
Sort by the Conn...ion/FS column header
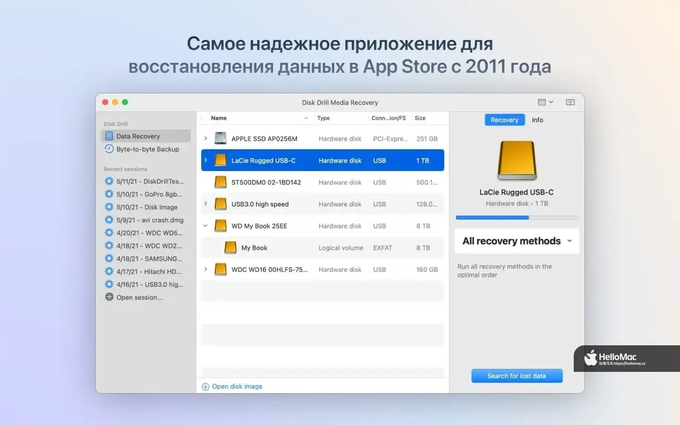click(x=389, y=118)
